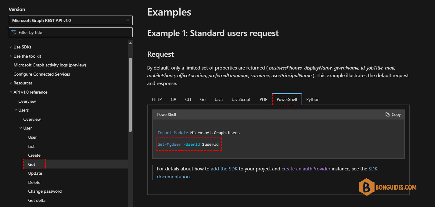Collapse the Users tree node

(x=16, y=110)
